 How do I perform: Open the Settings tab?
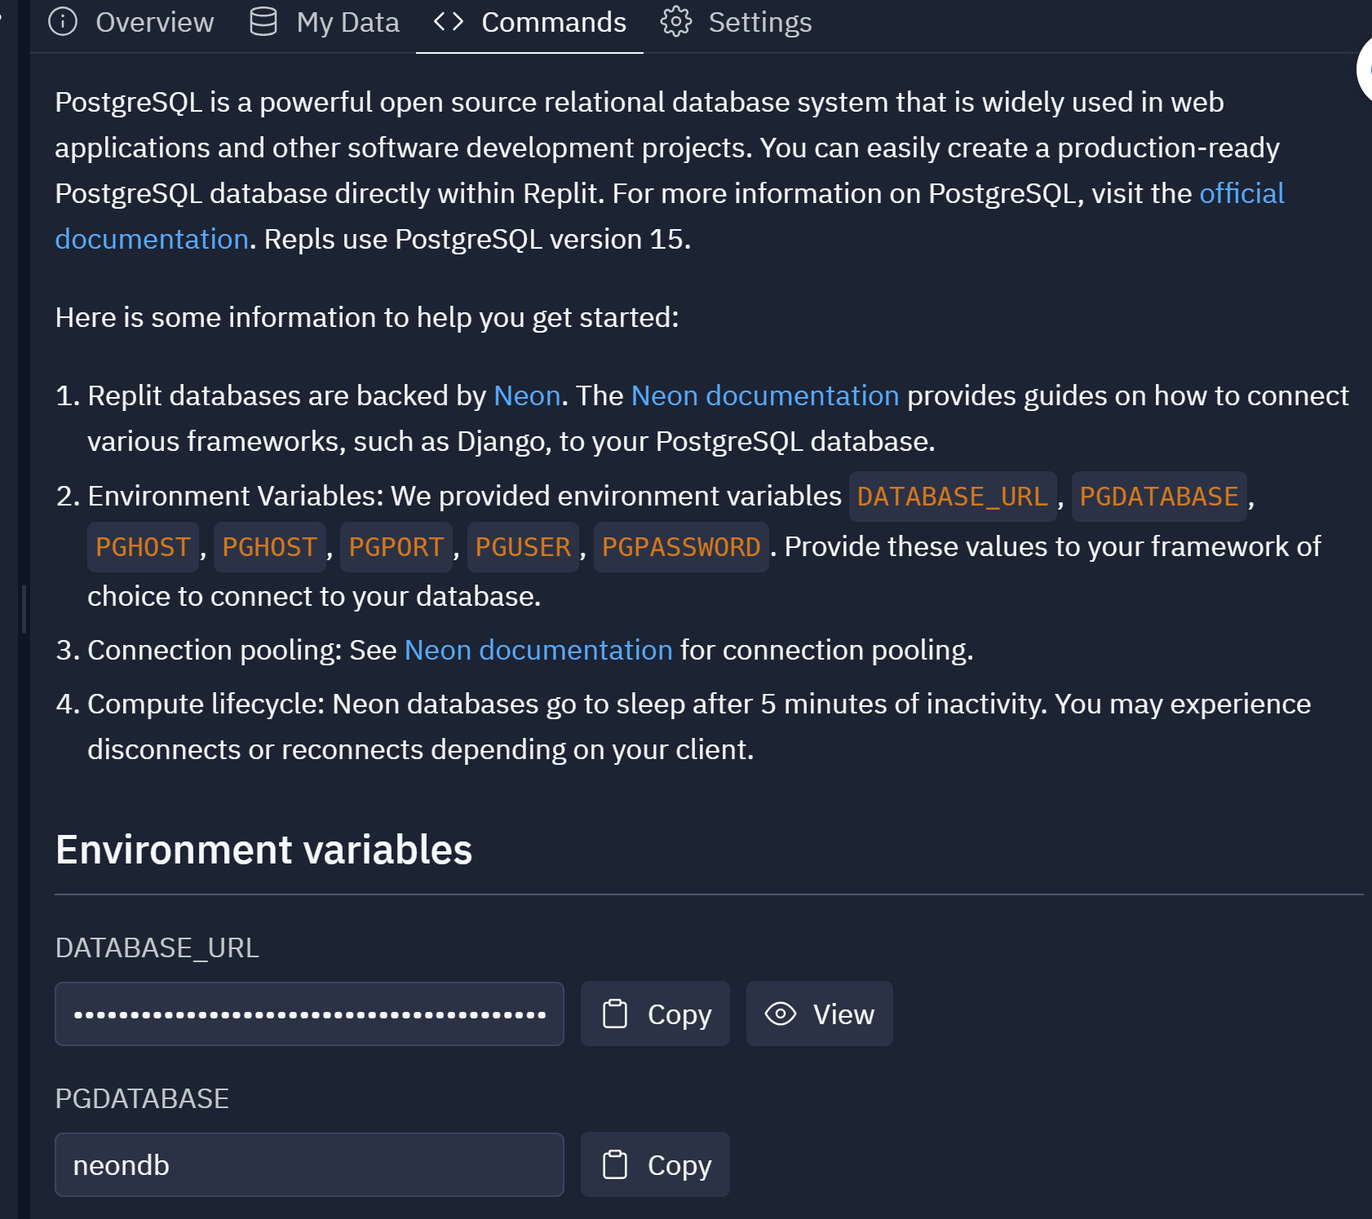pos(736,23)
